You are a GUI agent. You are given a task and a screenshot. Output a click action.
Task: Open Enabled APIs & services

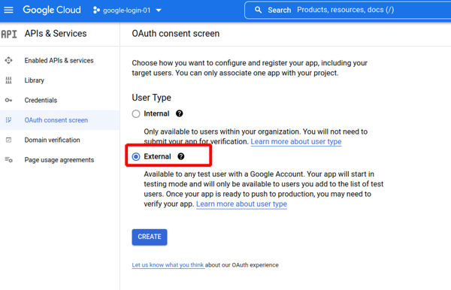(59, 60)
